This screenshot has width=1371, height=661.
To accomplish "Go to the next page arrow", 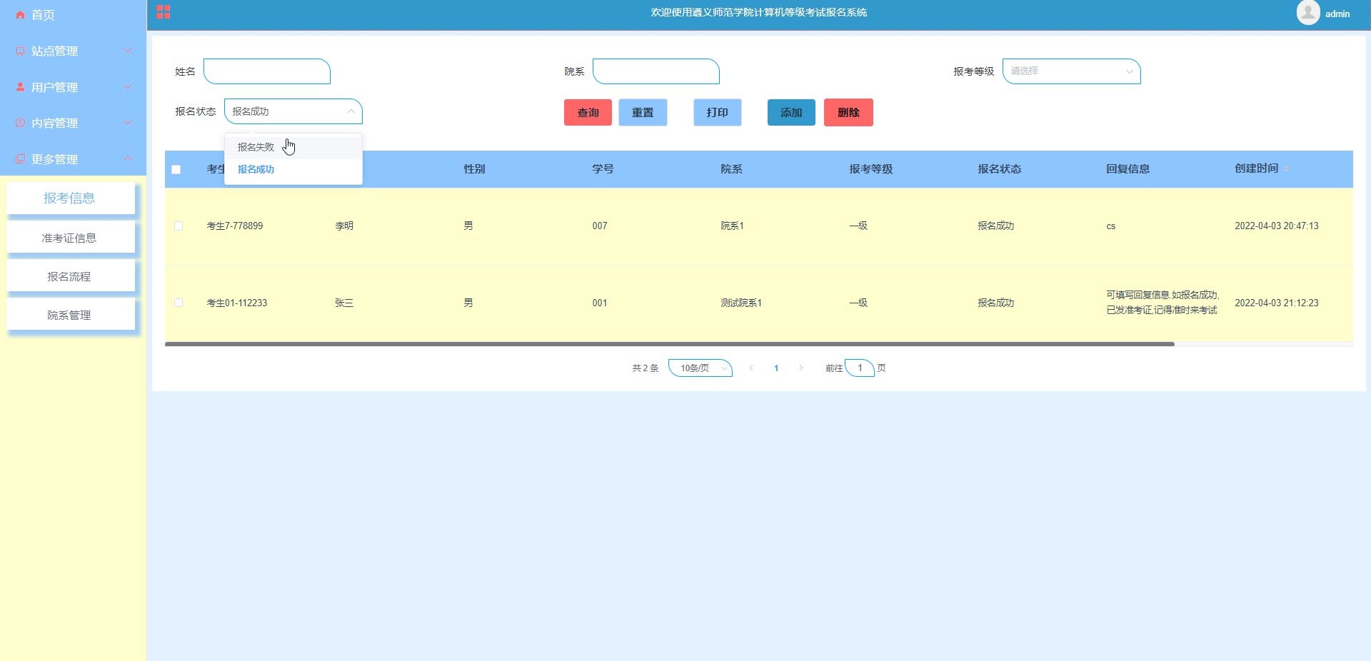I will (801, 368).
